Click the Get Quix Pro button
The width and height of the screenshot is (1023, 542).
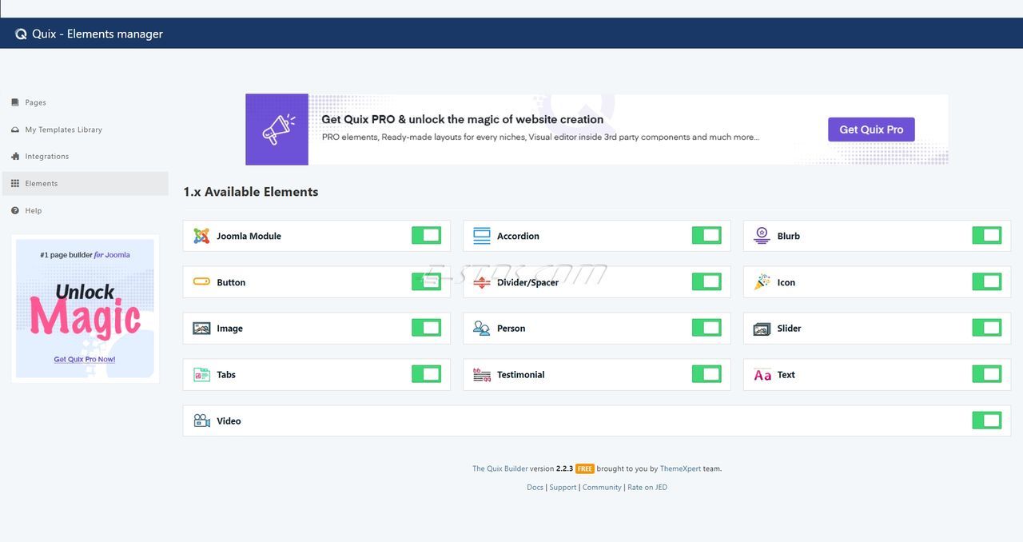click(871, 130)
